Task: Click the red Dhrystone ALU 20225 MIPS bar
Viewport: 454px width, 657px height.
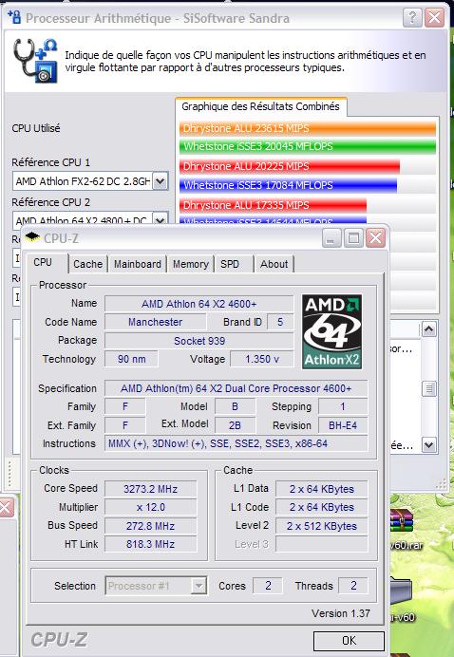Action: 290,166
